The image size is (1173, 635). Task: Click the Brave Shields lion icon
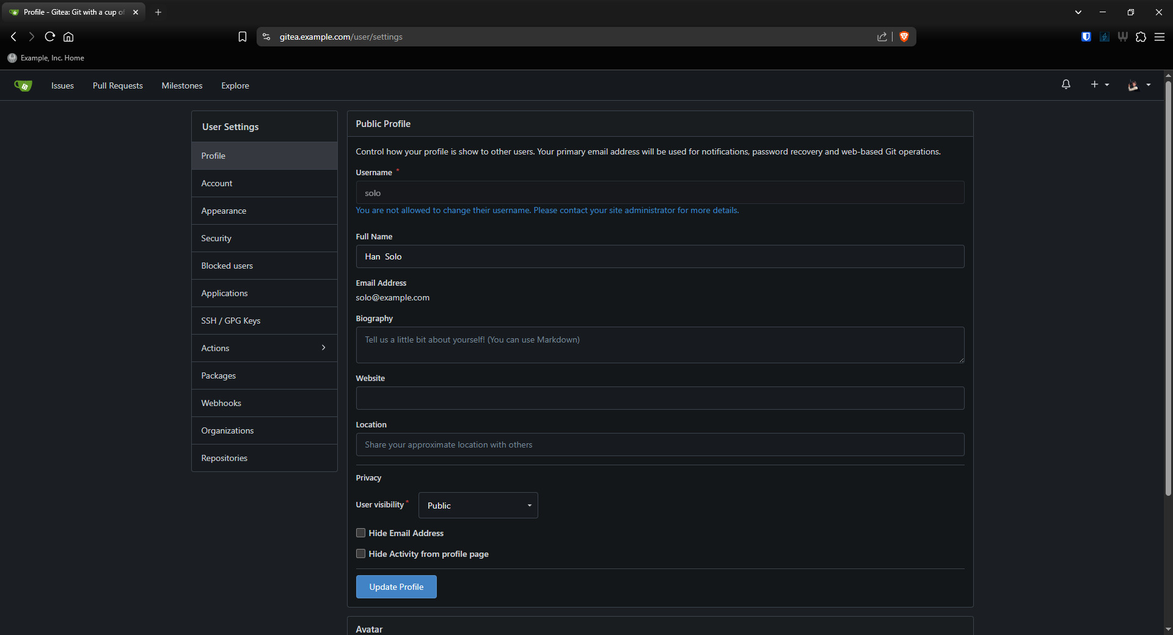tap(904, 37)
